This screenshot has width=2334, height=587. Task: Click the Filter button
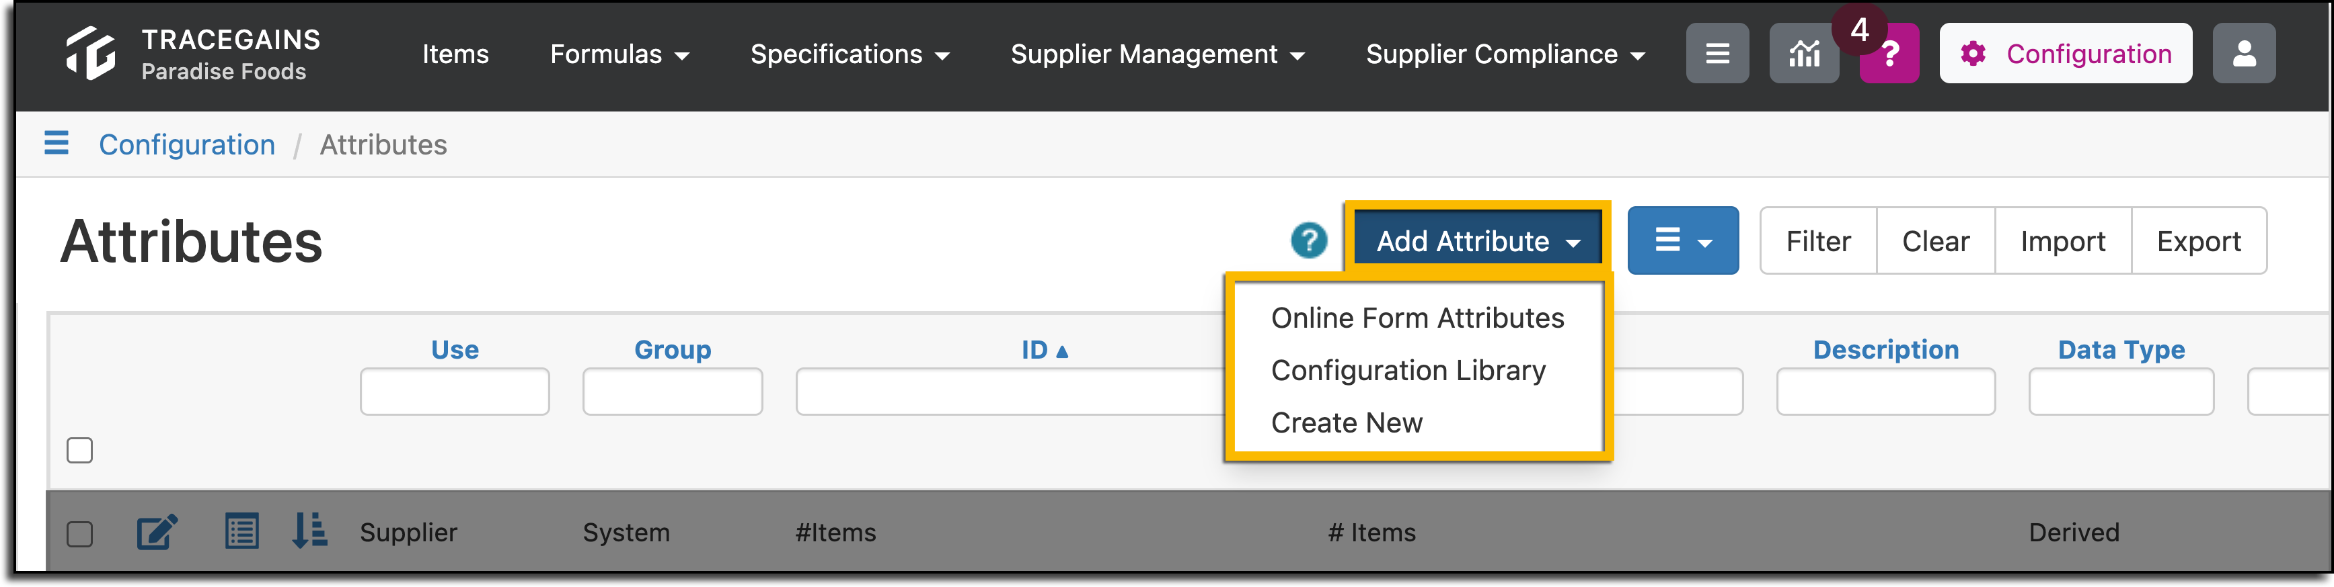1817,240
